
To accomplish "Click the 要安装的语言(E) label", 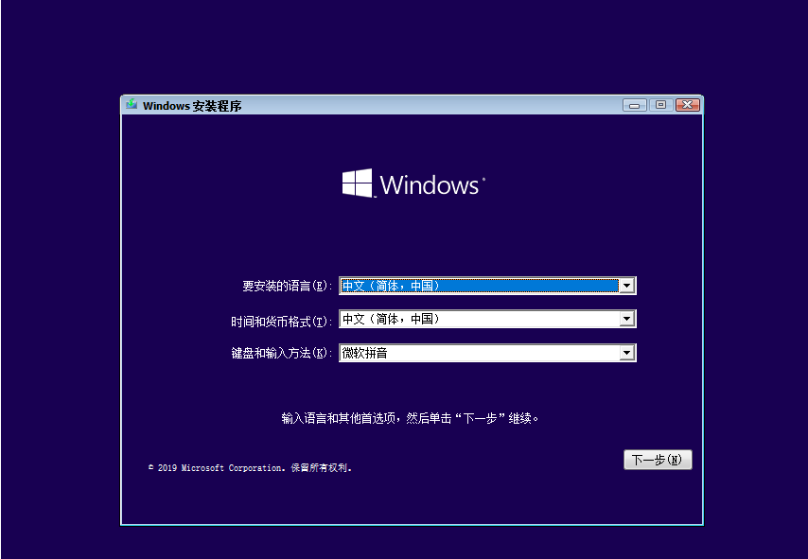I will coord(286,285).
